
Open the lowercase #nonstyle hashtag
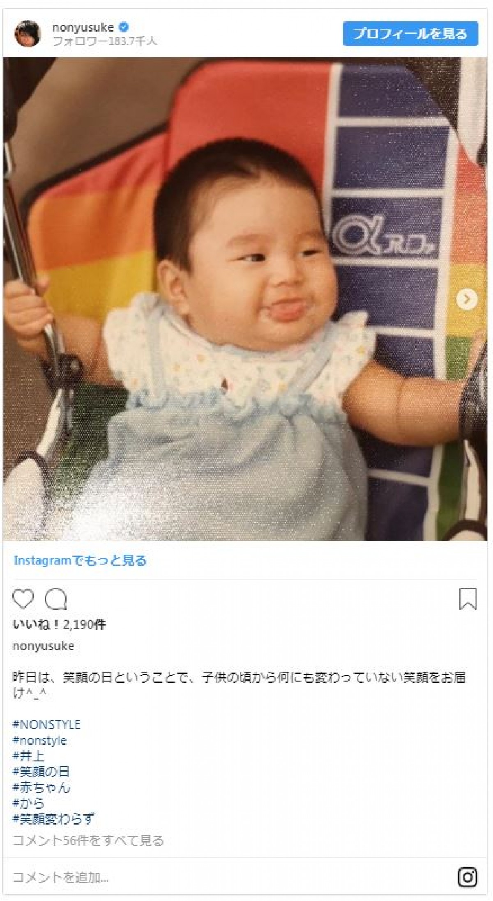pos(39,740)
